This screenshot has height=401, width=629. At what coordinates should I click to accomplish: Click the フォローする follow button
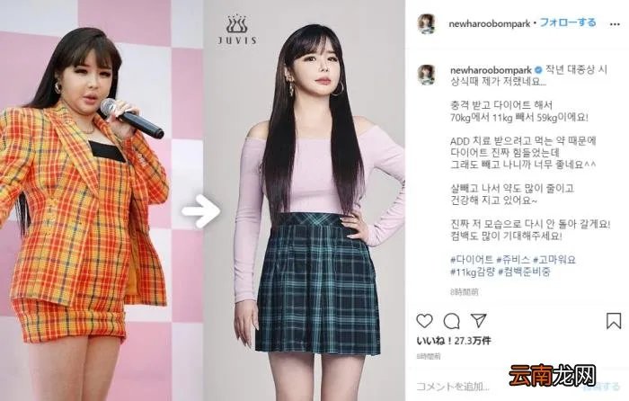tap(568, 22)
